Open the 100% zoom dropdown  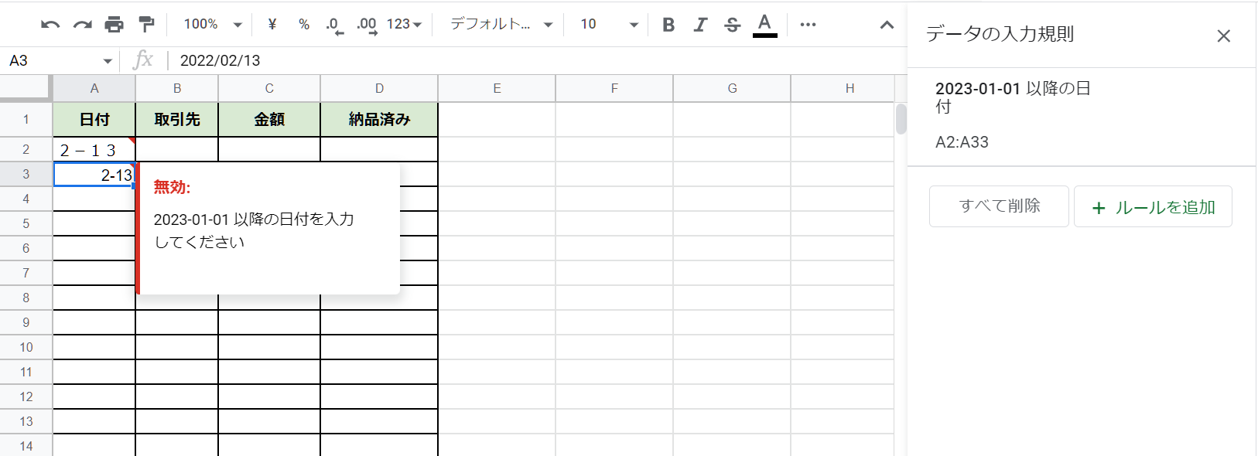[213, 25]
